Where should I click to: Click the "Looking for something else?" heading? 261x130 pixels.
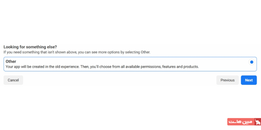pyautogui.click(x=30, y=47)
